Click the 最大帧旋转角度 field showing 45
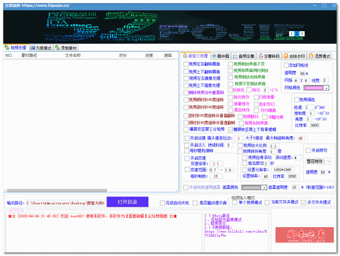 pos(300,139)
